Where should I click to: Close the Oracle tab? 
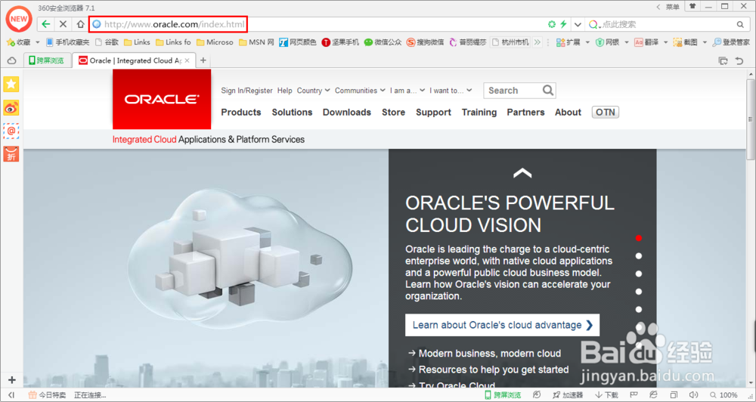187,60
